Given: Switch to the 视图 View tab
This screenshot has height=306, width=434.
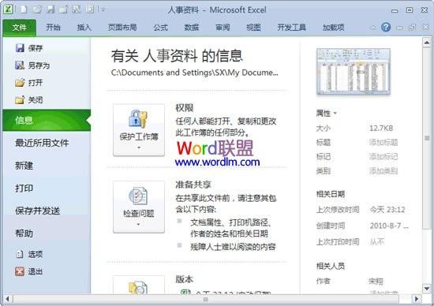Looking at the screenshot, I should 253,28.
